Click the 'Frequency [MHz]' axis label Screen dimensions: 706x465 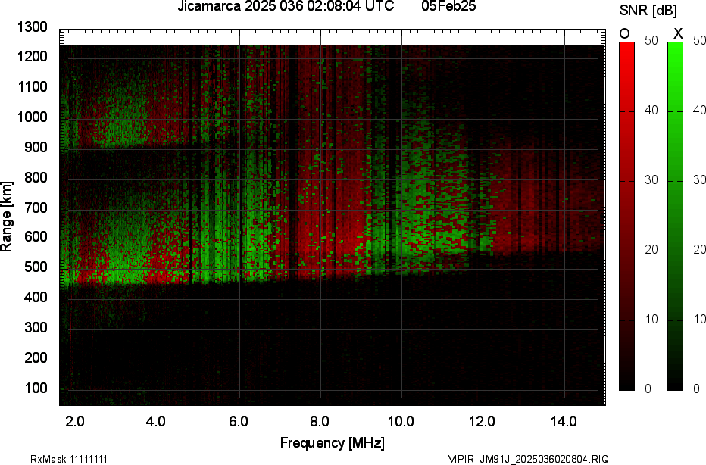coord(333,442)
